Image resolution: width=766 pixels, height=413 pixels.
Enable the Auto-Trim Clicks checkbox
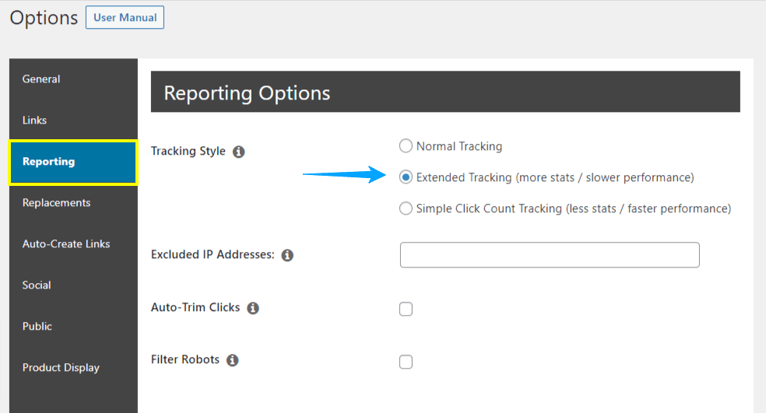[406, 309]
